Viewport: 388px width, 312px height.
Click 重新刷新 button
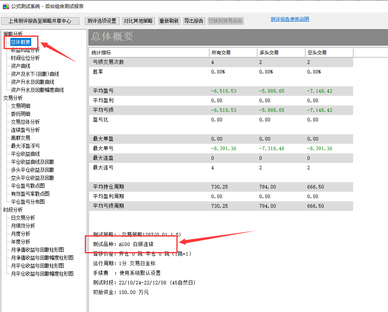pyautogui.click(x=169, y=21)
